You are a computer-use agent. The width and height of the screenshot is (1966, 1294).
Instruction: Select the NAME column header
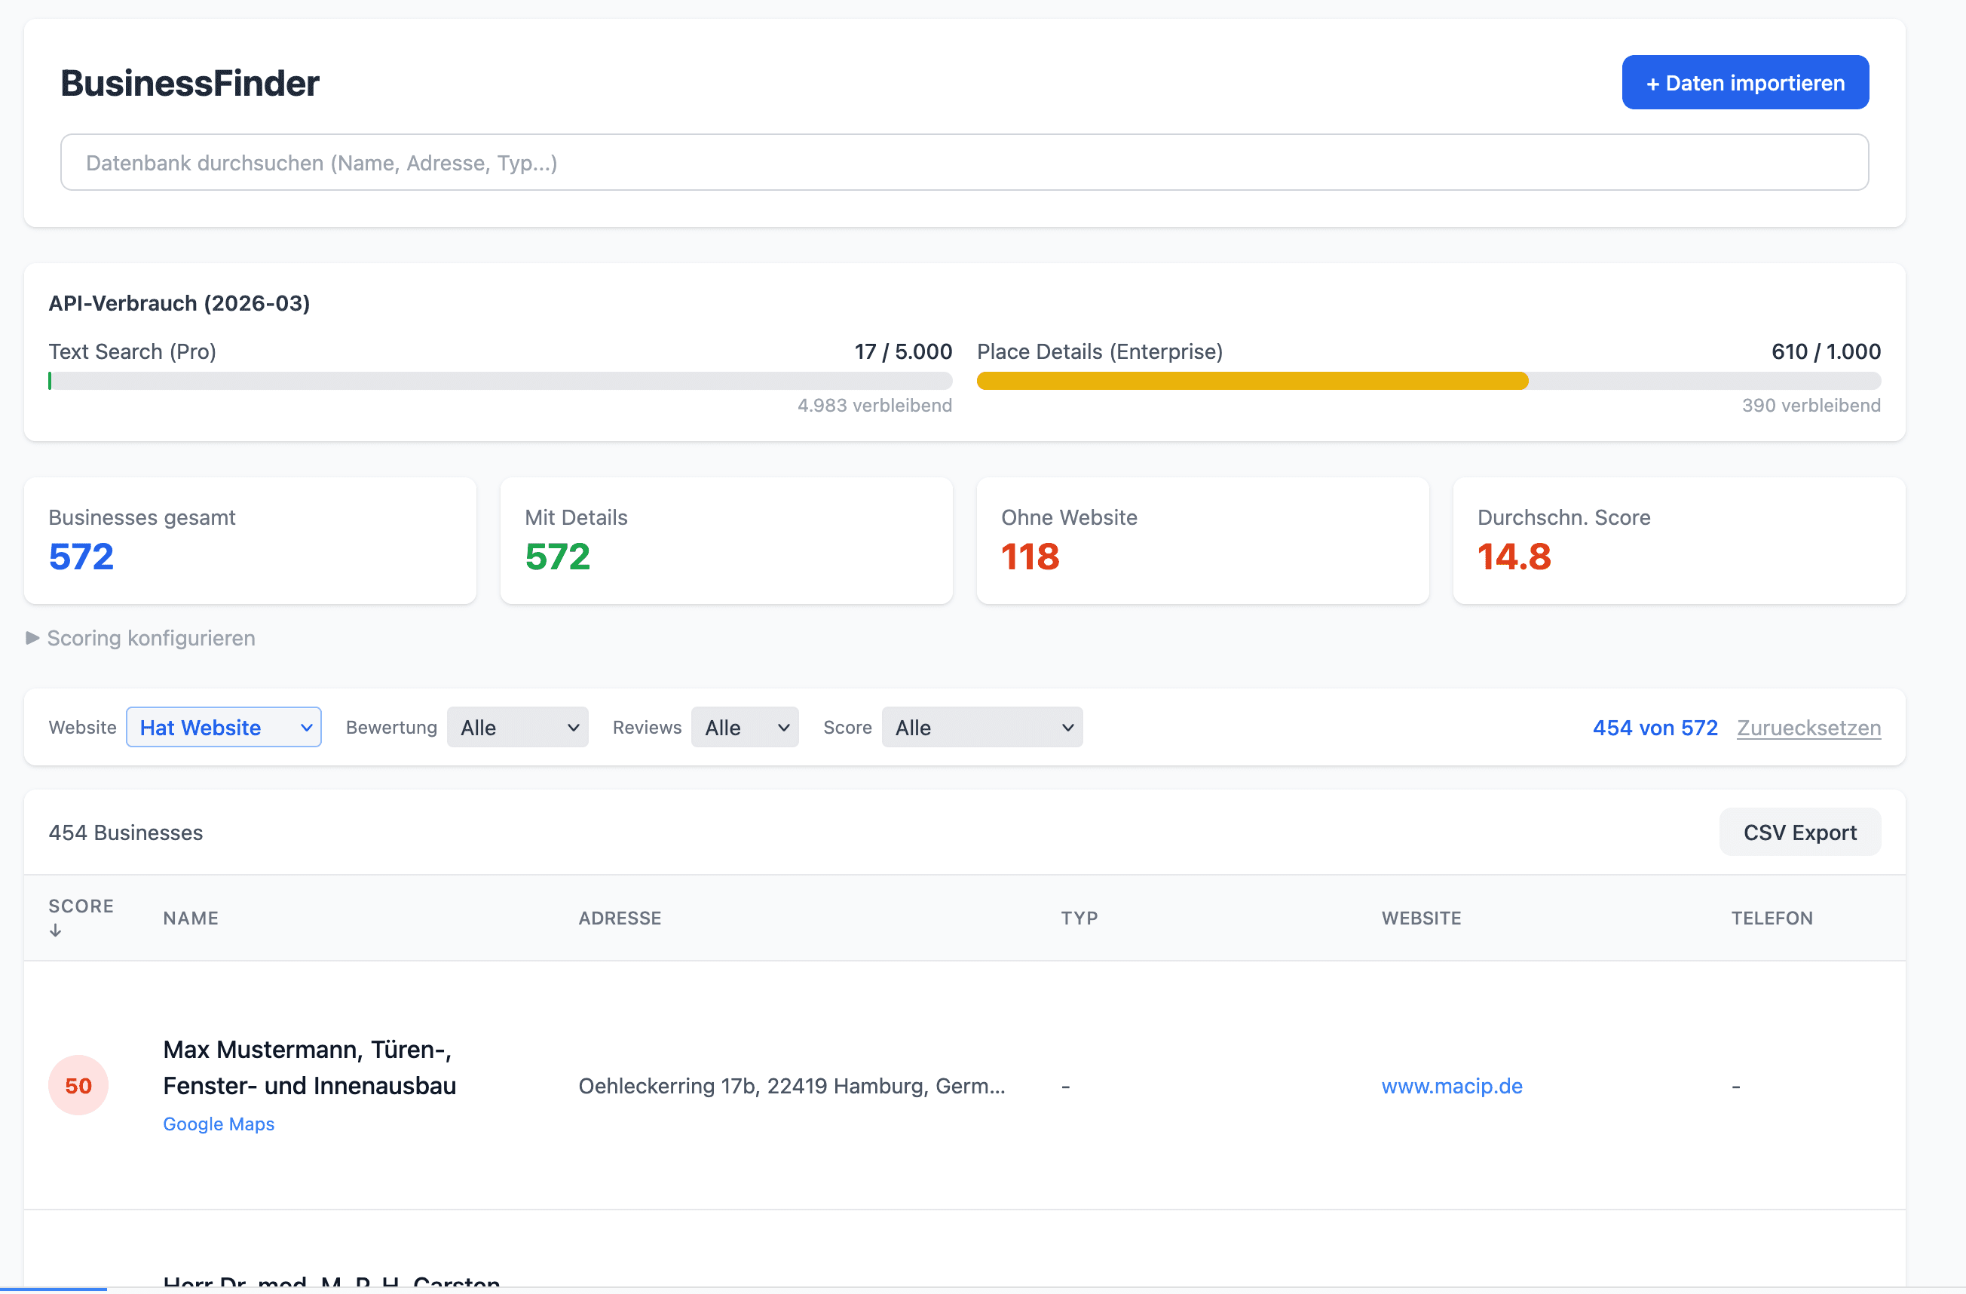point(191,918)
